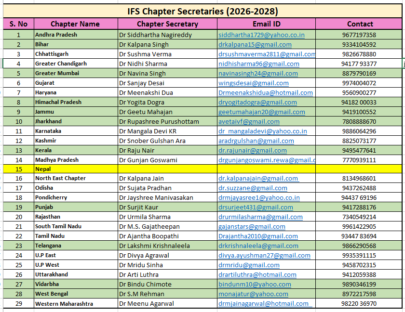Open drmjainagarwal@hotmail.com email link

[x=263, y=303]
